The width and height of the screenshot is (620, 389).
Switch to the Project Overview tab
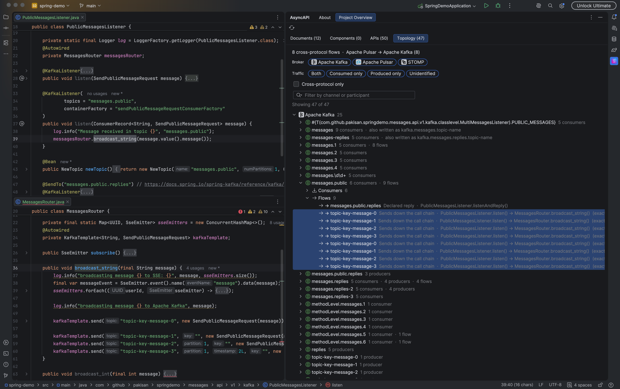(x=355, y=18)
